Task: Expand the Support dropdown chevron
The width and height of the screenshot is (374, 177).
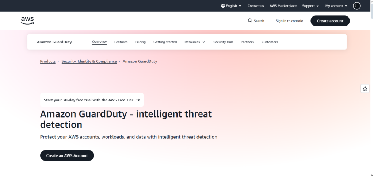Action: 318,6
